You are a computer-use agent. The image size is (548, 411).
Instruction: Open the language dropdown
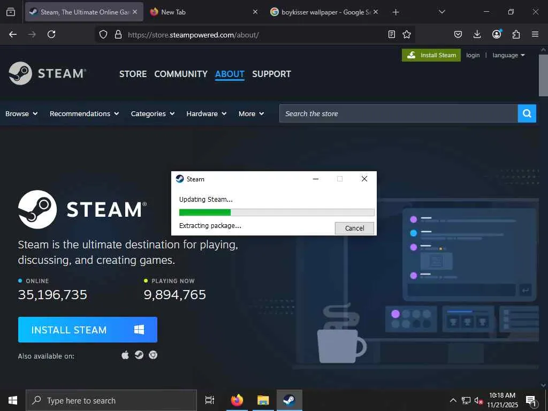508,55
